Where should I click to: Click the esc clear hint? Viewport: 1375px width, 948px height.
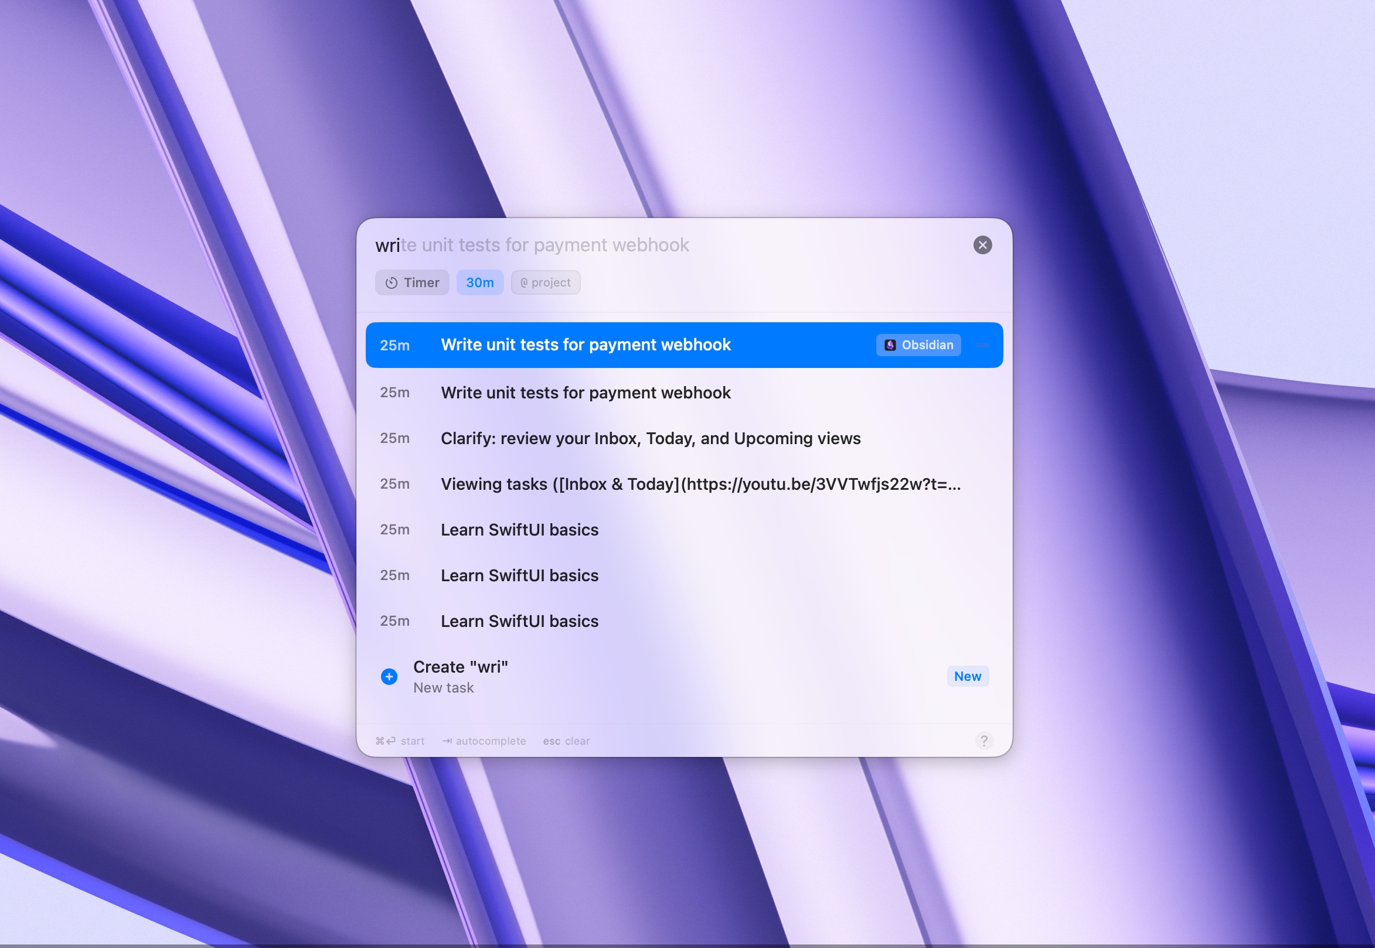(x=566, y=741)
